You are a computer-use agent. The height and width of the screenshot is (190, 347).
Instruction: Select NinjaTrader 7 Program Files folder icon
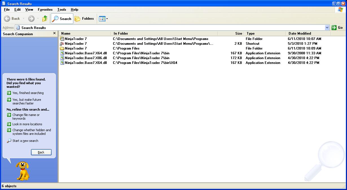click(x=62, y=48)
